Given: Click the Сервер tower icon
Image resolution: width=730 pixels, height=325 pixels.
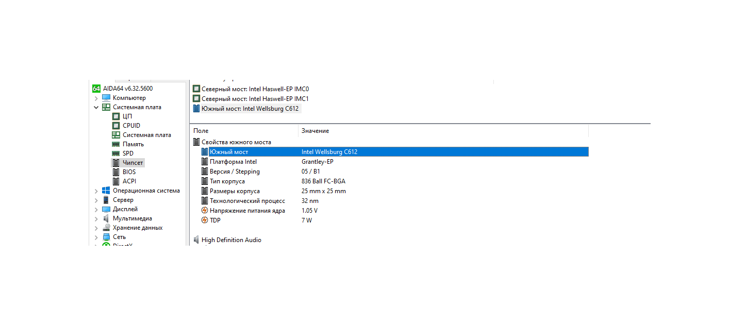Looking at the screenshot, I should pyautogui.click(x=106, y=200).
